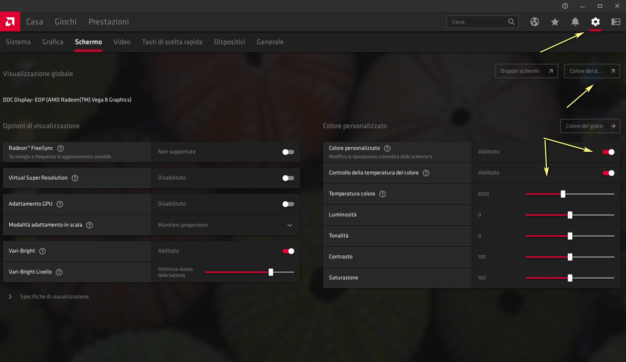
Task: Click the Contrasto slider
Action: (x=570, y=257)
